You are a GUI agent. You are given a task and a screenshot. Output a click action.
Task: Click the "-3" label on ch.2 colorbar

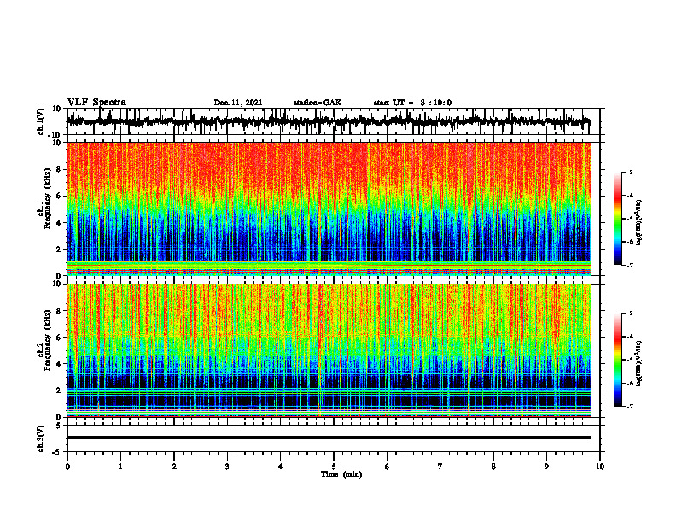tap(630, 314)
